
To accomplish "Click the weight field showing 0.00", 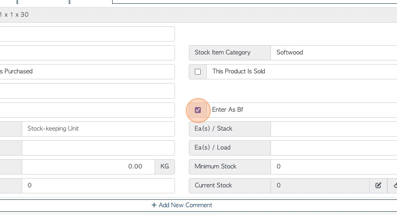I will (x=88, y=167).
